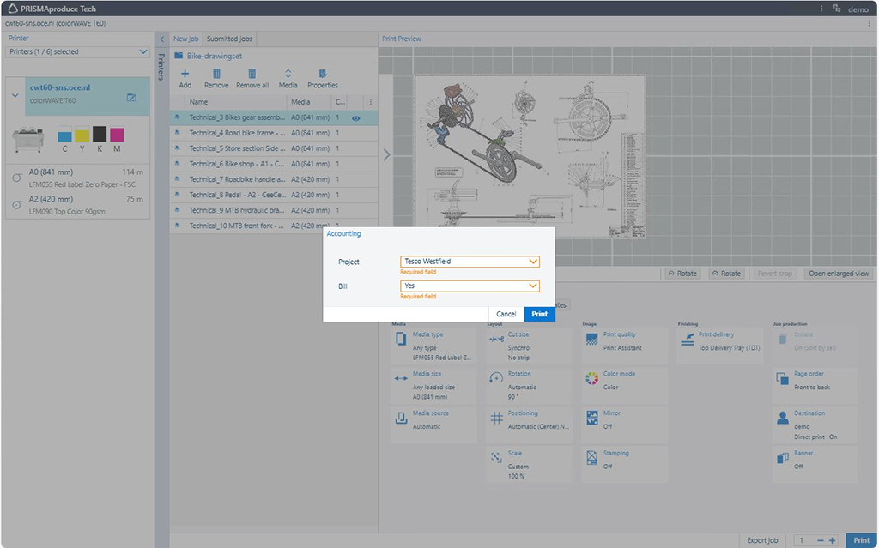The image size is (879, 548).
Task: Expand the Bill dropdown set to Yes
Action: (470, 286)
